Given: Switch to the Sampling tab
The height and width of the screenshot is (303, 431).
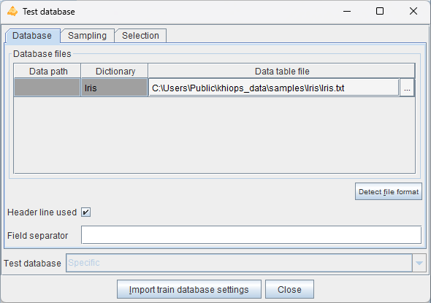Looking at the screenshot, I should click(87, 36).
